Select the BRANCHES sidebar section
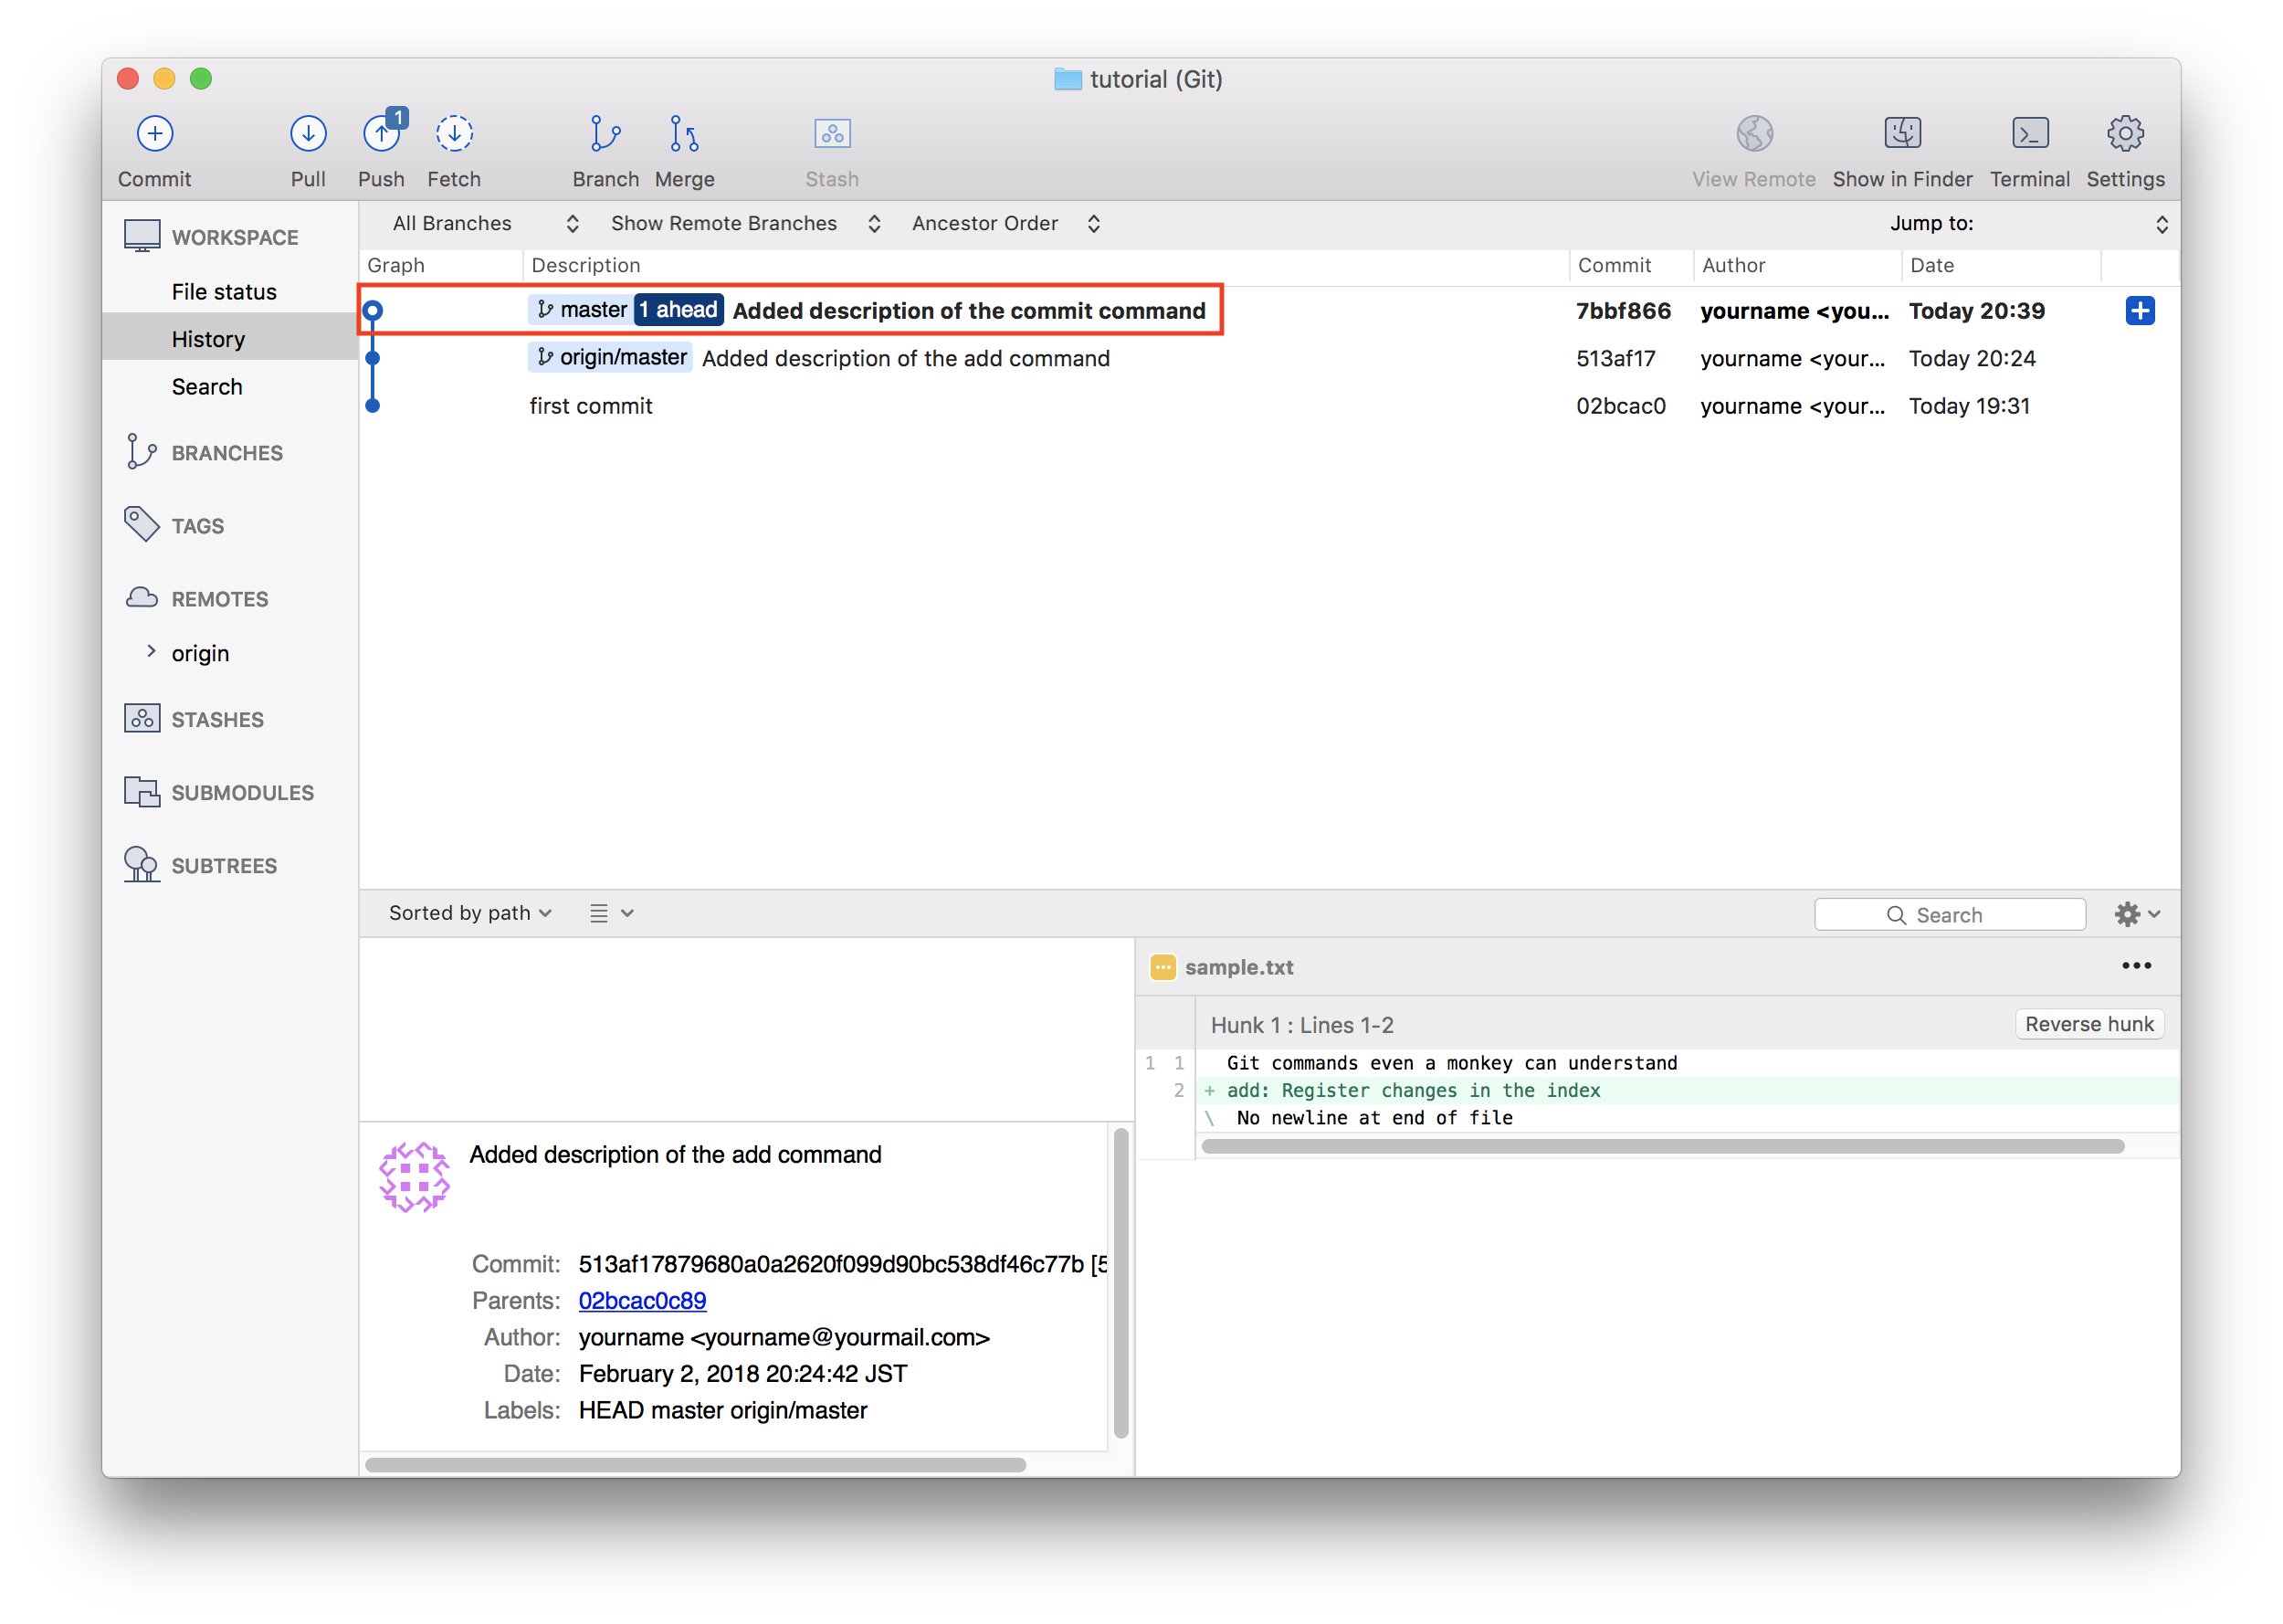 click(x=226, y=453)
